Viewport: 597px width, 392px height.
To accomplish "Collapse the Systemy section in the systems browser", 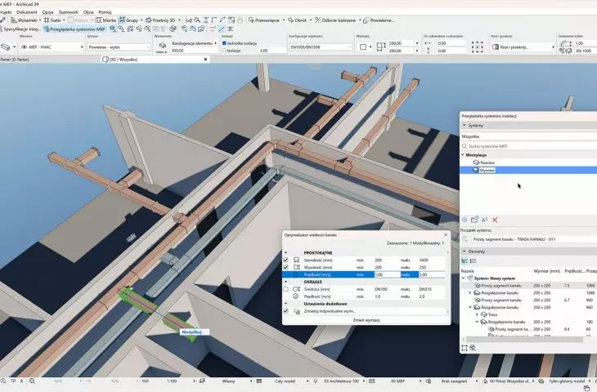I will [x=465, y=126].
